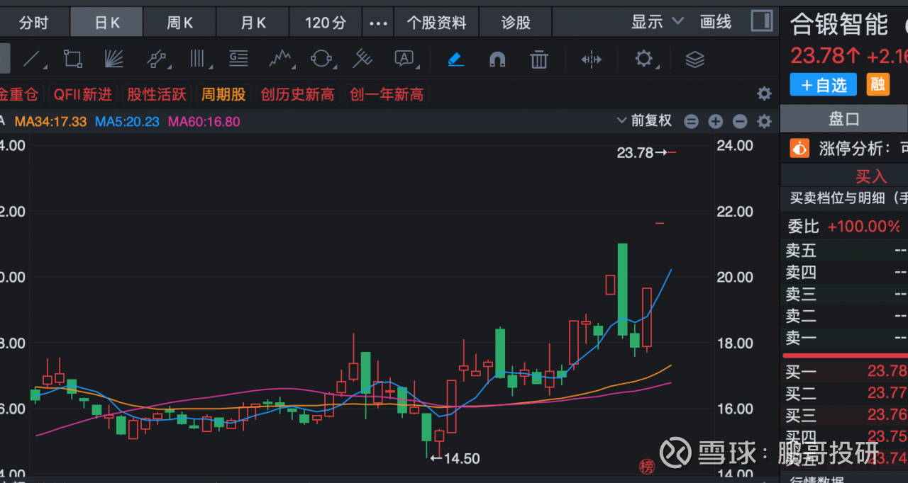Click the plus circle to zoom chart

click(715, 122)
